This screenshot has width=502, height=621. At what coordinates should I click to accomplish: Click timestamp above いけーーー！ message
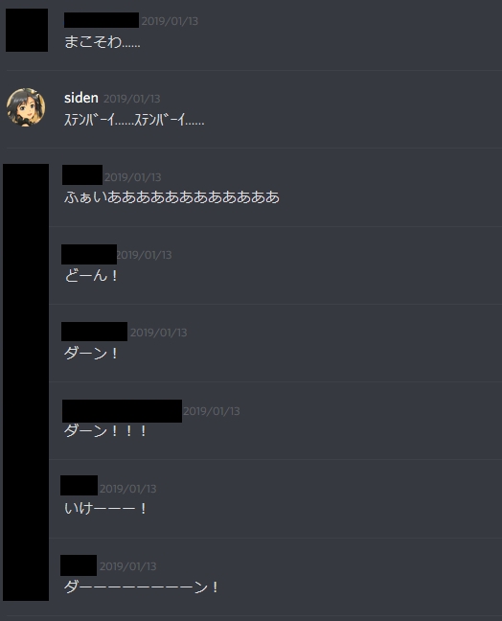(x=127, y=489)
